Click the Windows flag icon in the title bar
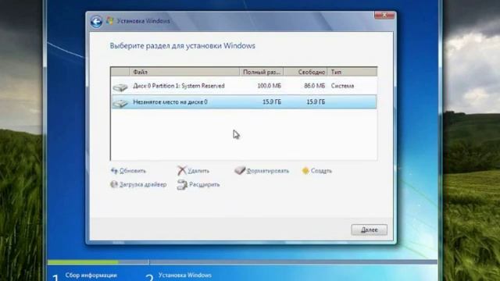The image size is (500, 281). click(x=110, y=21)
